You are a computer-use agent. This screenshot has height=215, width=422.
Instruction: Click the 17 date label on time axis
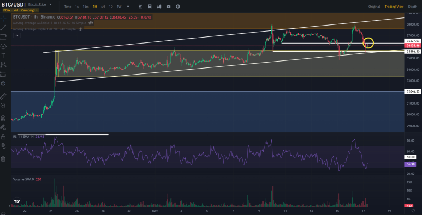[364, 211]
